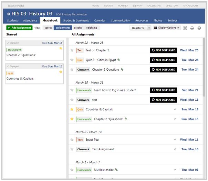208x181 pixels.
Task: Star the Mutilple choice homework row
Action: [72, 170]
